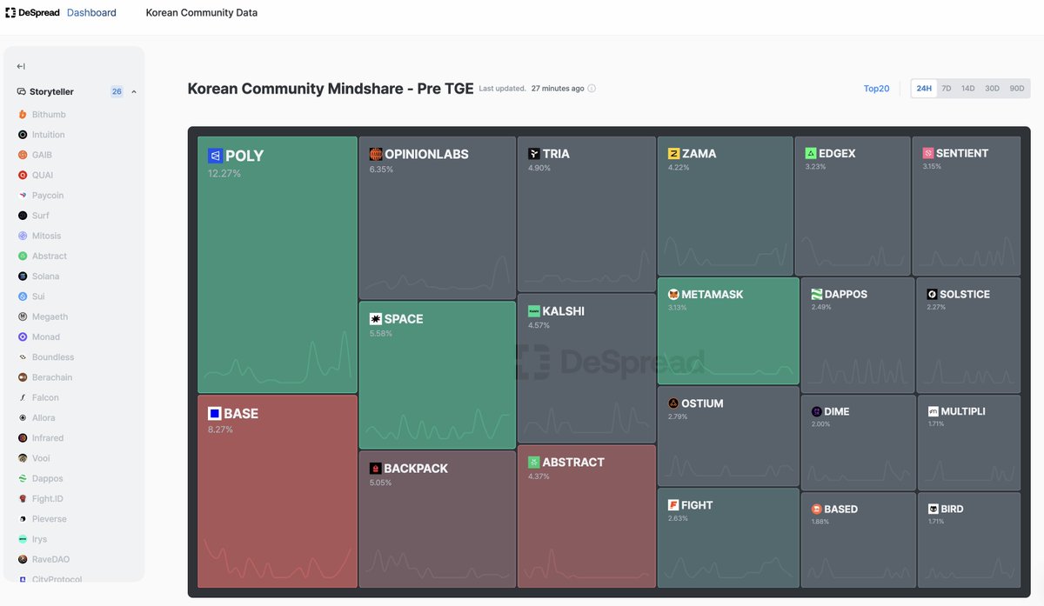Click the BACKPACK logo icon
This screenshot has height=606, width=1044.
click(375, 469)
